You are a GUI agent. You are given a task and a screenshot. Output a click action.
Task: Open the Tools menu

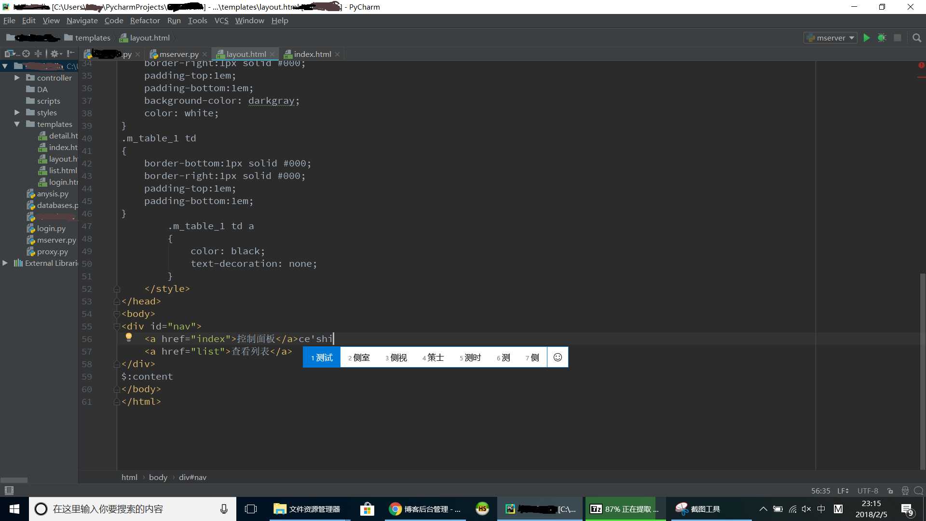(x=197, y=20)
